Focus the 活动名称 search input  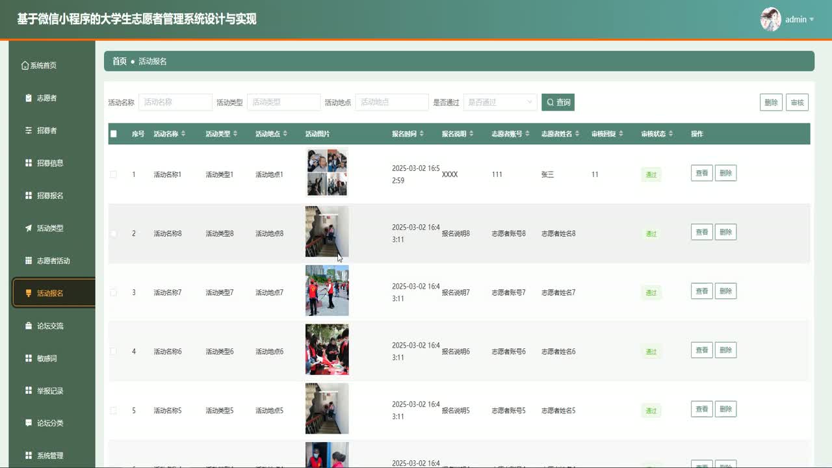point(175,102)
